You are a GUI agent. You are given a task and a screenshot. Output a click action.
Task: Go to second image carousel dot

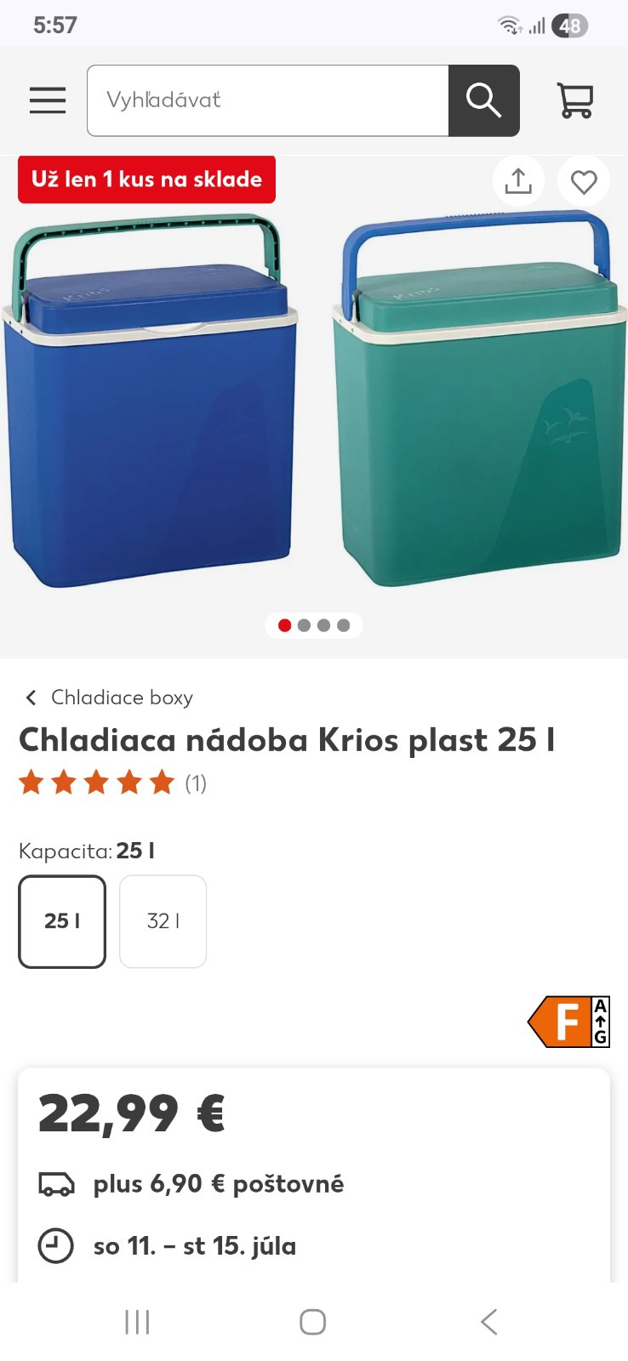pos(304,625)
